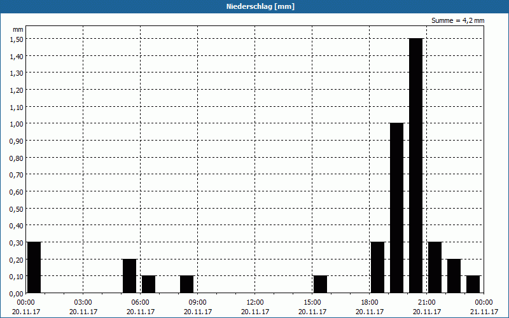The image size is (509, 318).
Task: Click the 0,30 y-axis value
Action: (x=17, y=242)
